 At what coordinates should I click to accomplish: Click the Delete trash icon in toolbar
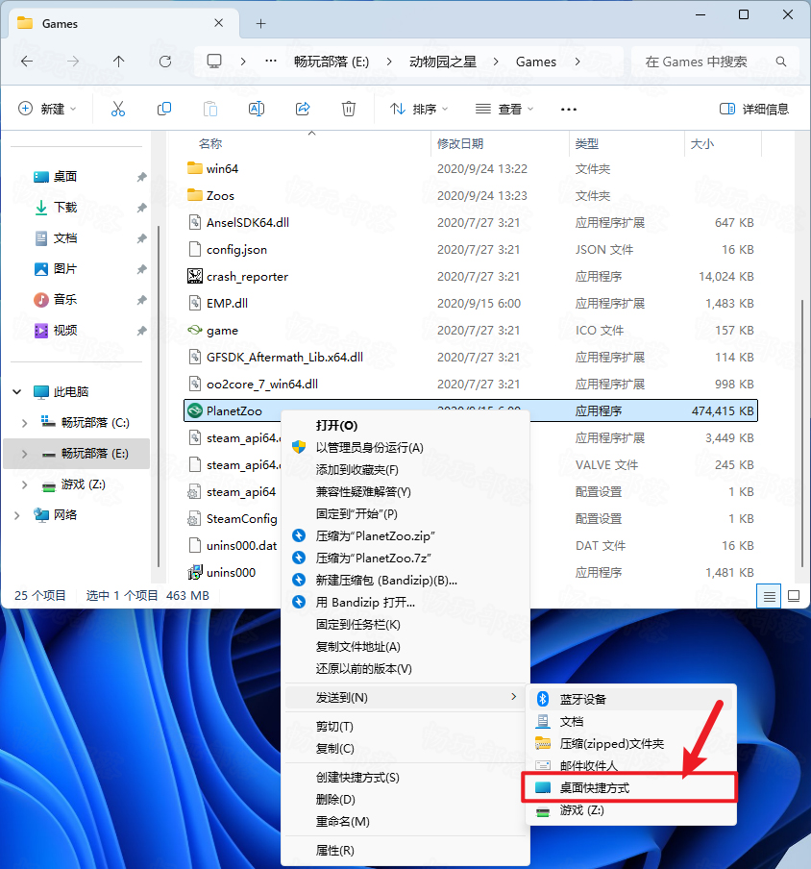pos(349,109)
